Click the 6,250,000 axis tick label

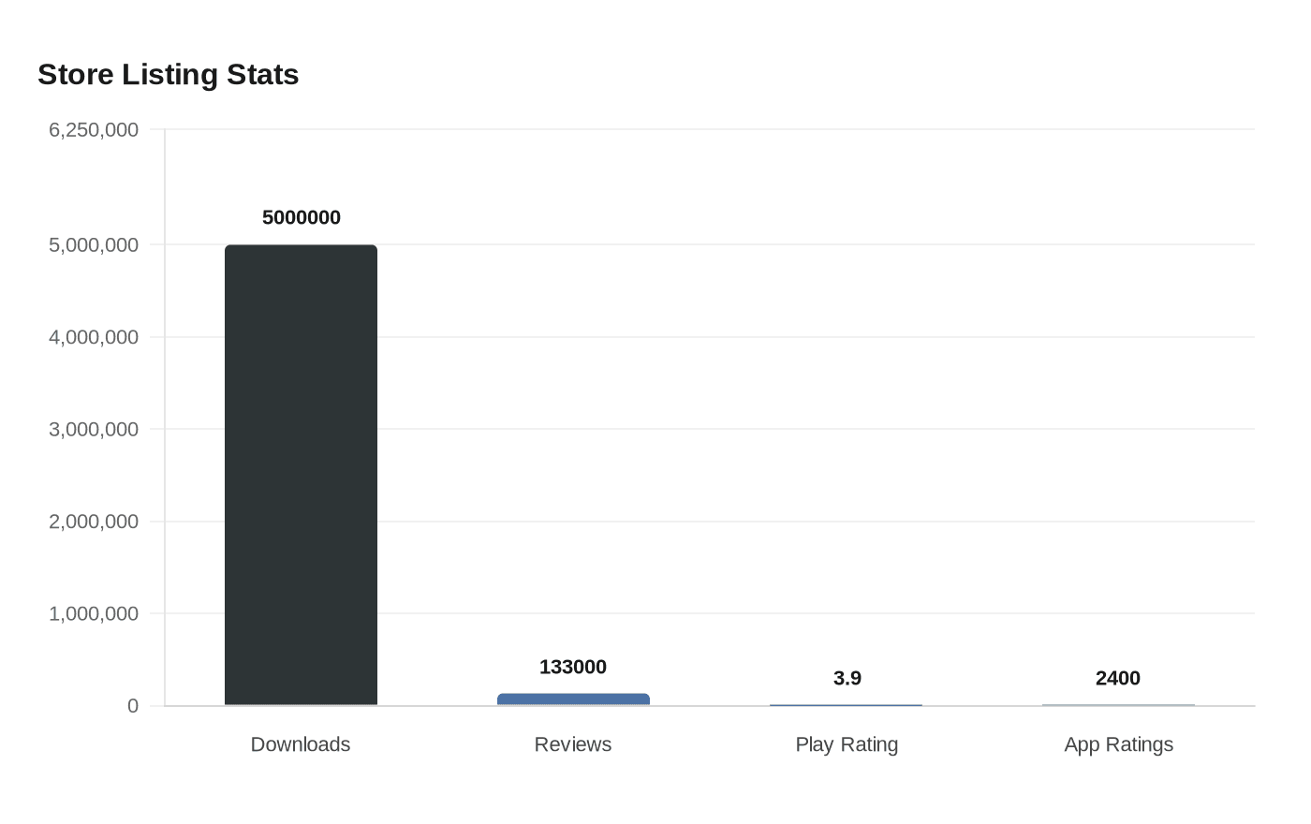pyautogui.click(x=91, y=129)
